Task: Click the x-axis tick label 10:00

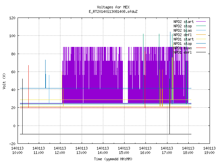Action: tap(17, 153)
